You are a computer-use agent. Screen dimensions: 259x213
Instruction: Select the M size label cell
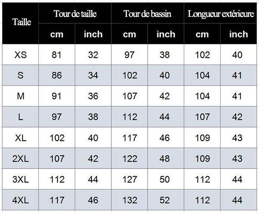(x=20, y=96)
